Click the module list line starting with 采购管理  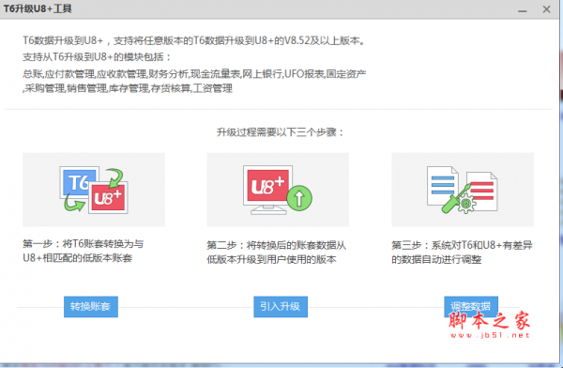click(128, 88)
